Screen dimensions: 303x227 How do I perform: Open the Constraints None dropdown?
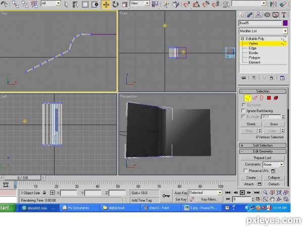point(273,164)
